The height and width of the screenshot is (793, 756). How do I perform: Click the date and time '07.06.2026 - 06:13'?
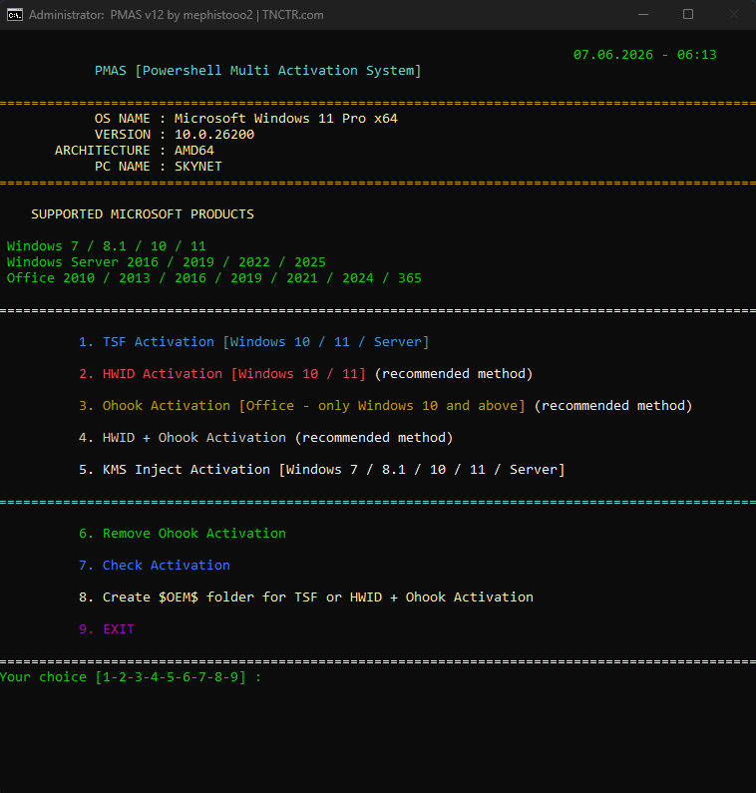[x=644, y=55]
